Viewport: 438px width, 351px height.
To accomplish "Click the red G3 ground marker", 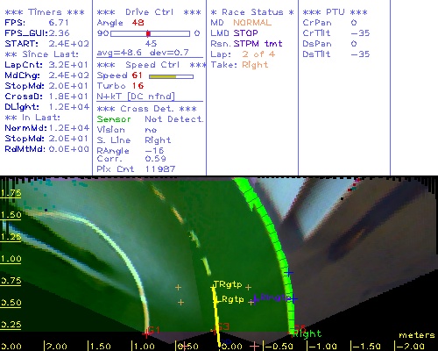I will point(223,326).
